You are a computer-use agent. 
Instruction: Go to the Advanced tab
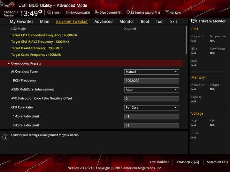coord(103,22)
